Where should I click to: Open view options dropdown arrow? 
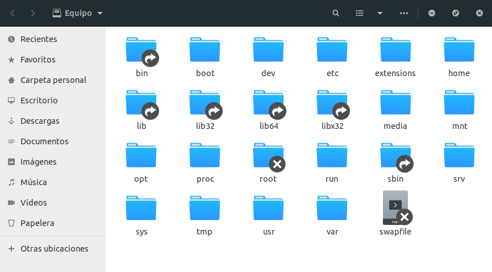pyautogui.click(x=380, y=13)
